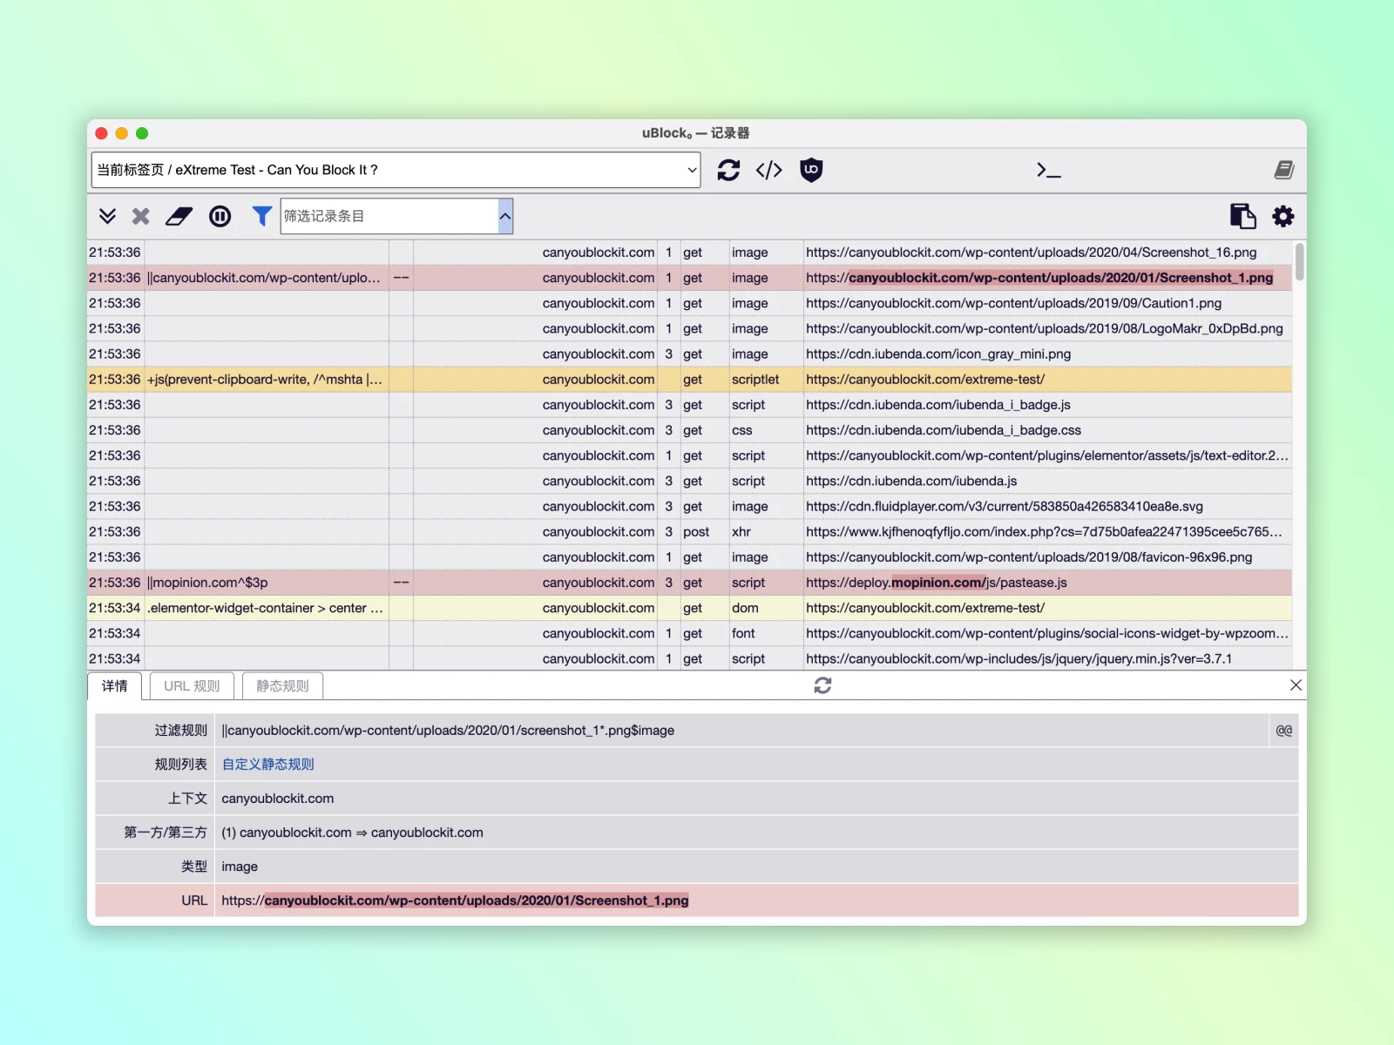Refresh details panel with reload icon
The height and width of the screenshot is (1045, 1394).
click(x=822, y=685)
